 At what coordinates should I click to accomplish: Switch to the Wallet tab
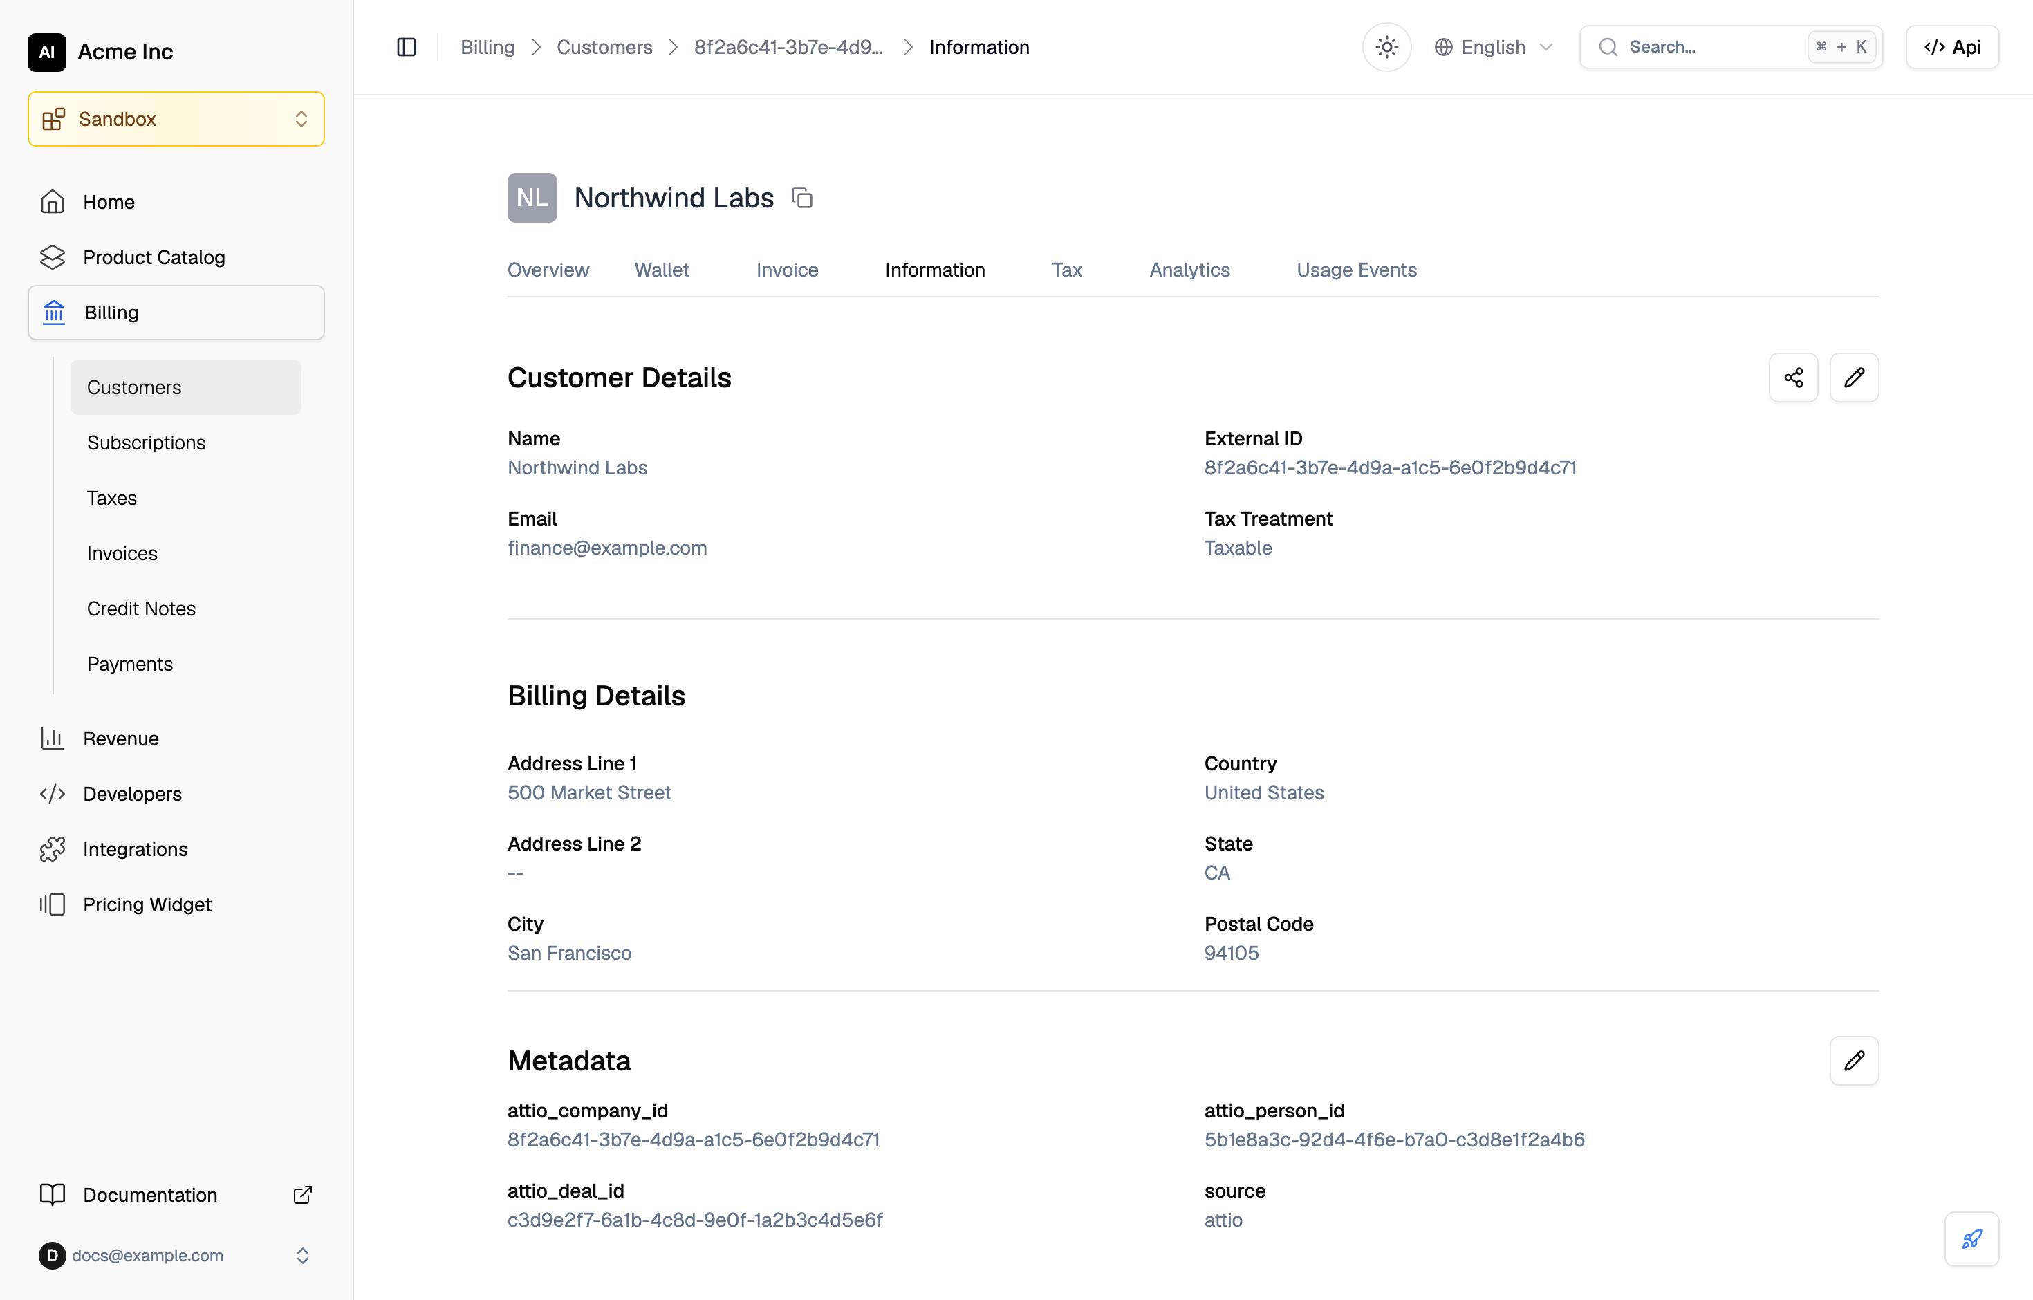[x=662, y=270]
